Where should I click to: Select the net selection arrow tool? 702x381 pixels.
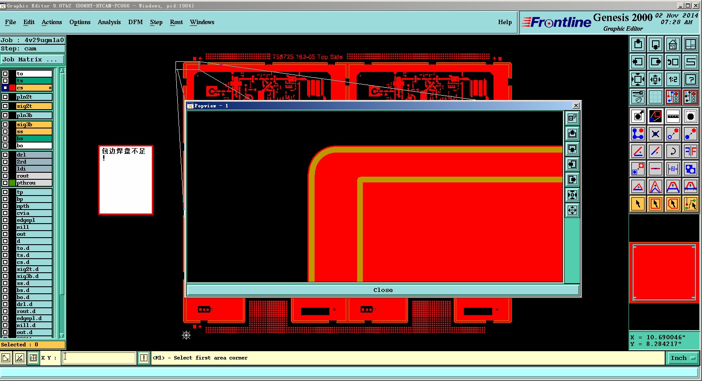pyautogui.click(x=691, y=204)
